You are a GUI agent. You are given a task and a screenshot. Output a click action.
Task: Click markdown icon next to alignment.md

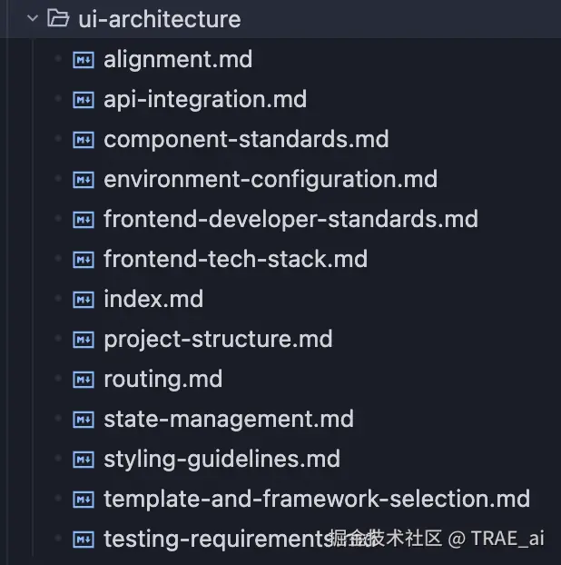click(x=84, y=60)
